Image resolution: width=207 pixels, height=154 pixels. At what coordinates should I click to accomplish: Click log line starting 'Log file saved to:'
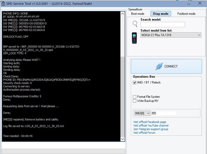click(x=33, y=126)
